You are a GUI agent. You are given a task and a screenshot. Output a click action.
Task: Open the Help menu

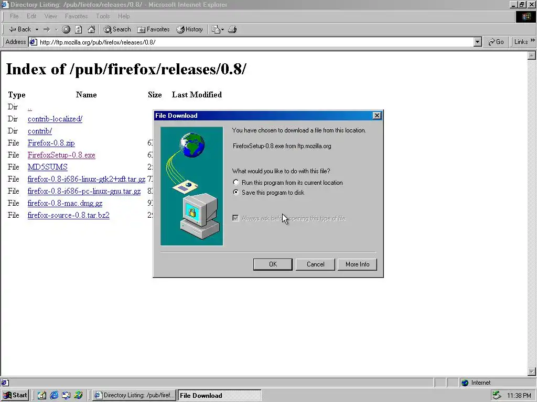tap(124, 16)
